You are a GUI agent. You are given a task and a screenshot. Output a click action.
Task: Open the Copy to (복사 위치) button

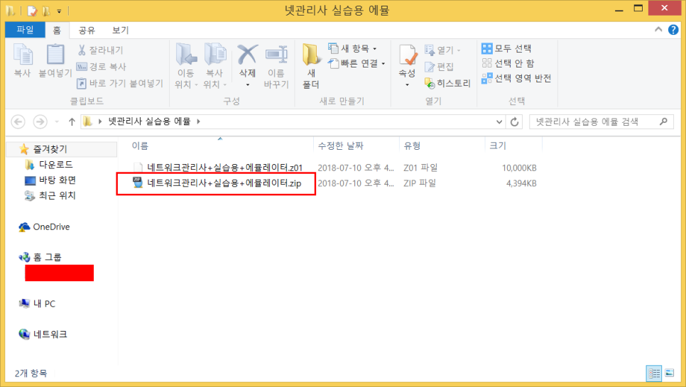[x=214, y=65]
